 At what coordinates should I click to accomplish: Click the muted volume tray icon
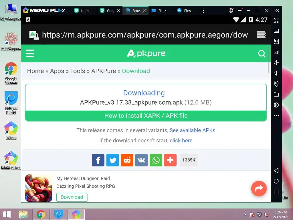coord(266,215)
